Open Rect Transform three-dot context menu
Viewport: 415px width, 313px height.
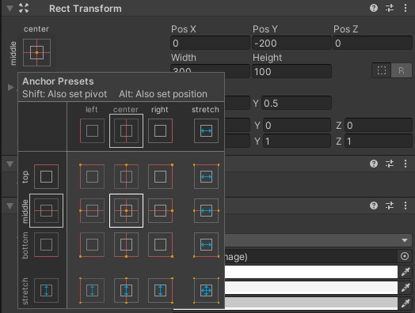[405, 8]
